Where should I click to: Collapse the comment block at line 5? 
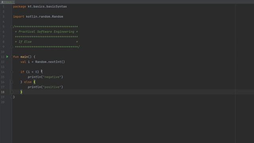12,27
